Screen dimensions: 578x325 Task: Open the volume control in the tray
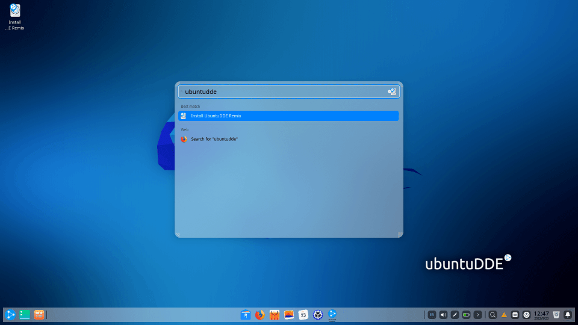pos(443,314)
